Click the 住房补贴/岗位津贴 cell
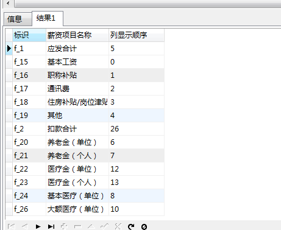Screen dimensions: 281x230 [77, 102]
